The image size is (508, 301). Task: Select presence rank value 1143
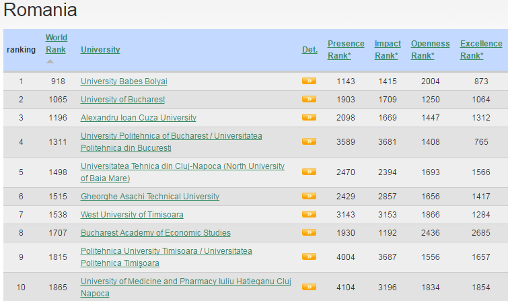(346, 81)
